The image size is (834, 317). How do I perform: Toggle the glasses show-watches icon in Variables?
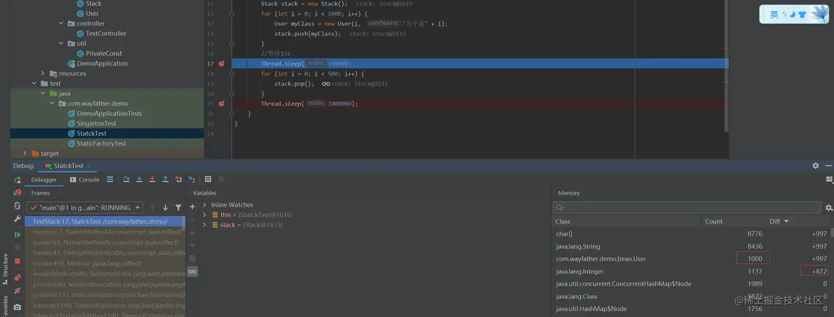pyautogui.click(x=193, y=272)
